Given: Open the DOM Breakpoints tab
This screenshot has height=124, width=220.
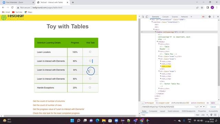Looking at the screenshot, I should [188, 111].
